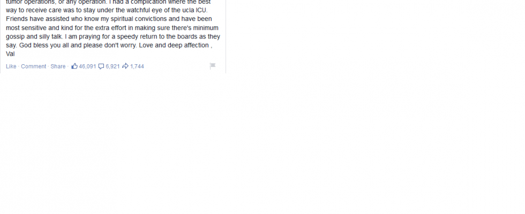This screenshot has height=214, width=525.
Task: Click the comment bubble icon beside 6,921
Action: (x=101, y=66)
